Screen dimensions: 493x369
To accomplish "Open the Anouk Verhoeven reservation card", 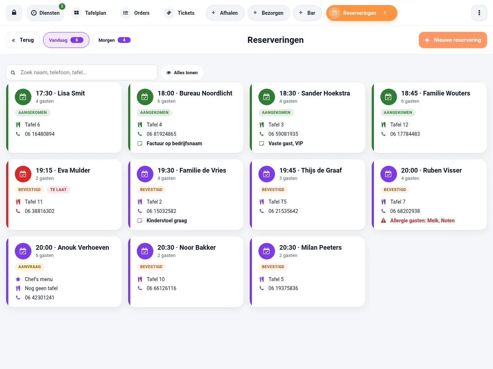I will 64,272.
